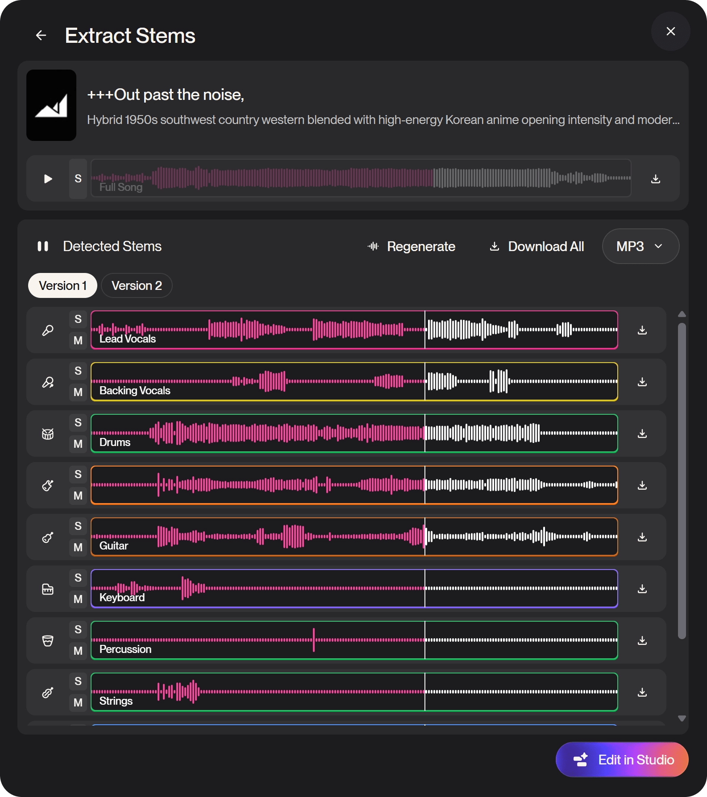Screen dimensions: 707x797
Task: Click the song title "+++Out past the noise,"
Action: (166, 95)
